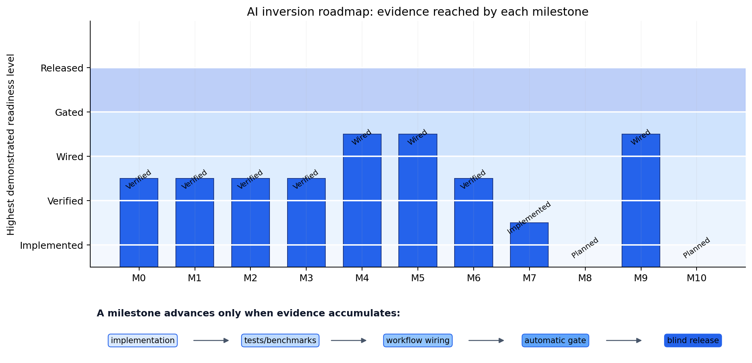This screenshot has width=752, height=363.
Task: Click the 'implementation' stage box
Action: pyautogui.click(x=143, y=340)
